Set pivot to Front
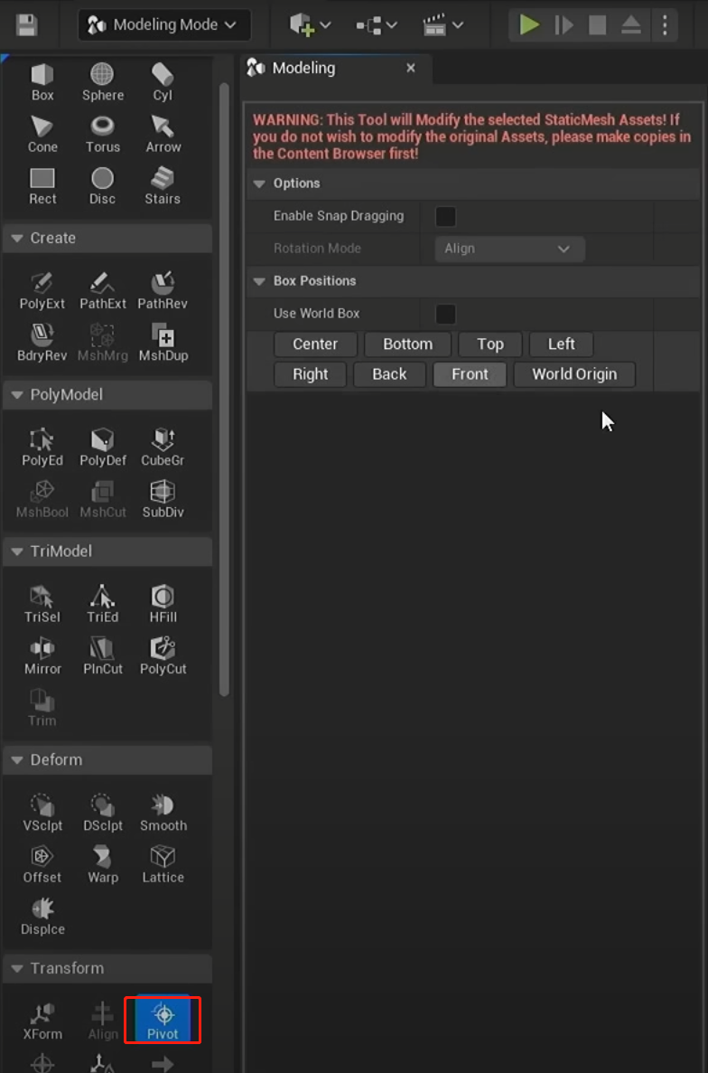Screen dimensions: 708x1073 (470, 374)
